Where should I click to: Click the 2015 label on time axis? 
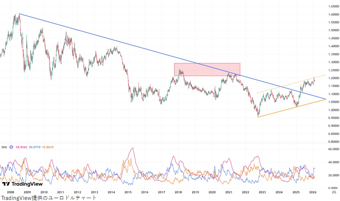(128, 192)
